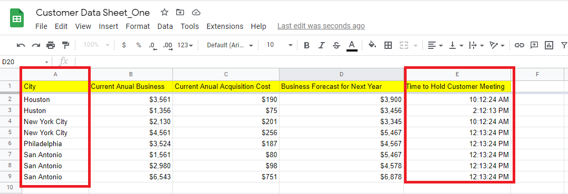The image size is (568, 194).
Task: Click the cell borders icon
Action: pos(388,45)
